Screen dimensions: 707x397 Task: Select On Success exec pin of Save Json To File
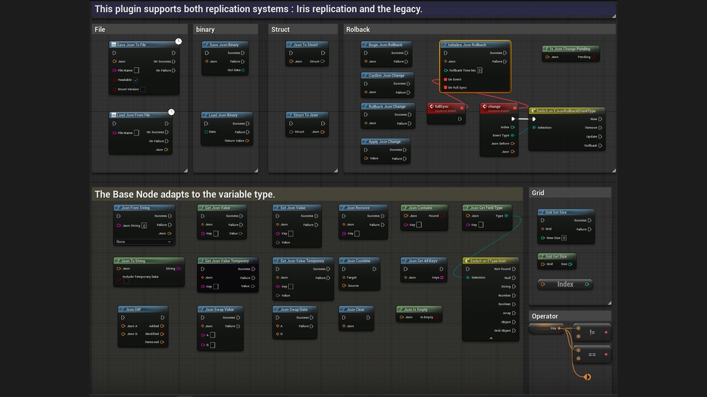[x=173, y=61]
